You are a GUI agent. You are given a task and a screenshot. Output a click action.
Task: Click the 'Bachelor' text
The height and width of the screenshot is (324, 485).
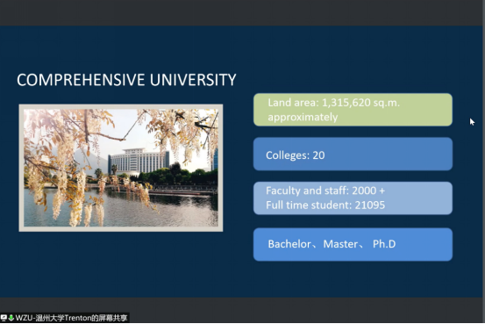point(289,244)
